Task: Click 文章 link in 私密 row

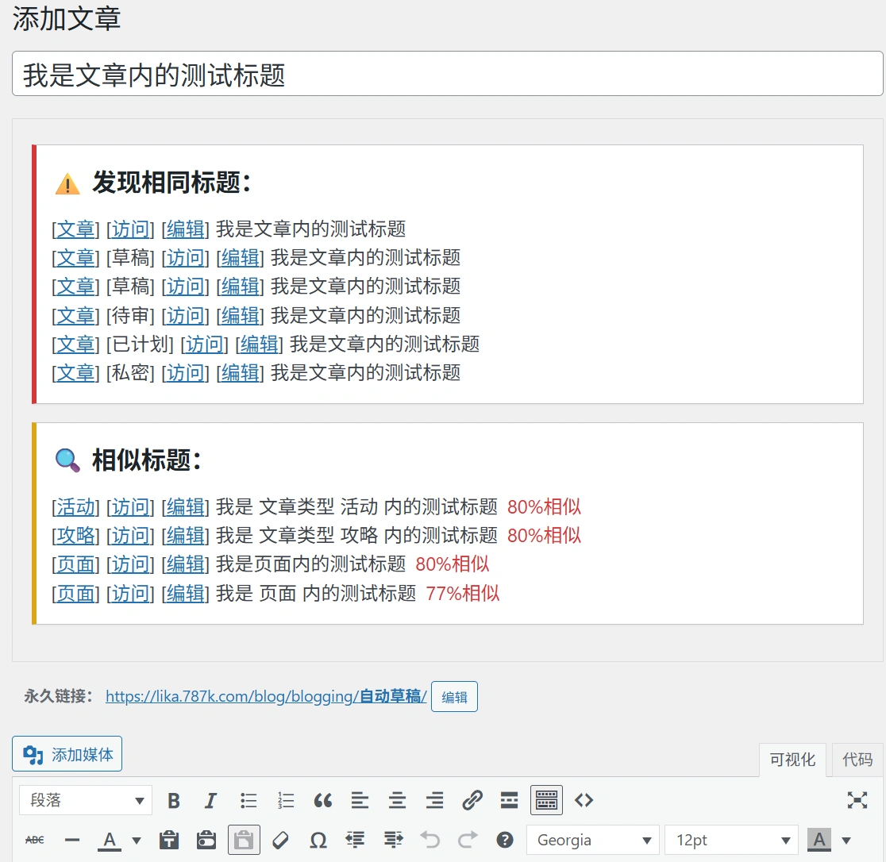Action: point(75,373)
